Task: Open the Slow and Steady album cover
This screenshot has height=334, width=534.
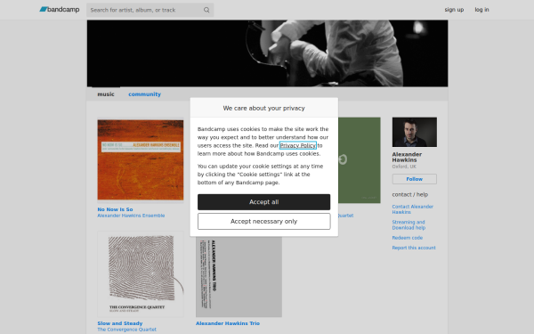Action: point(141,274)
